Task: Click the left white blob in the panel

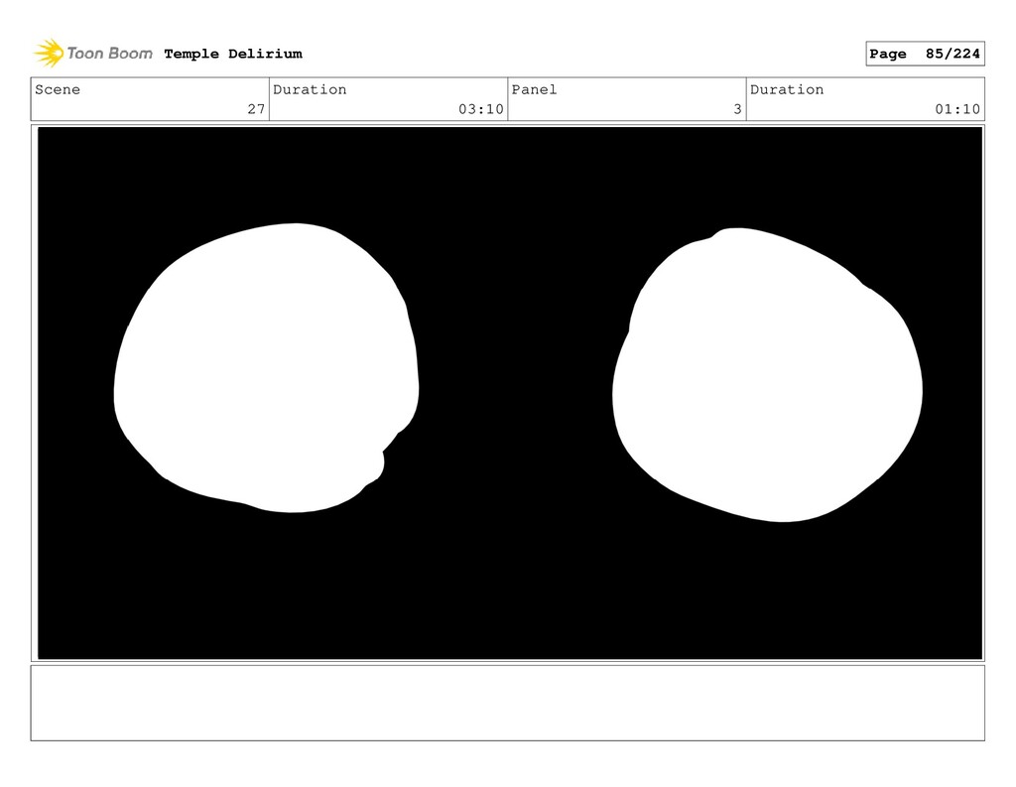Action: (x=266, y=368)
